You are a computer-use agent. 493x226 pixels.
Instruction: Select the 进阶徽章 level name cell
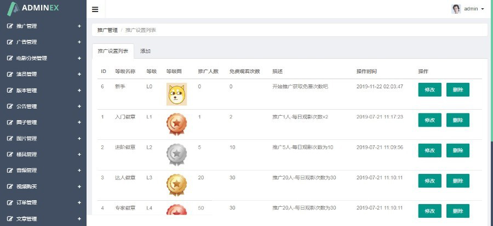[x=125, y=148]
